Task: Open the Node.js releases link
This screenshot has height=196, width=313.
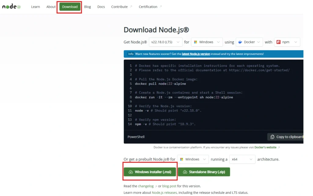Action: pyautogui.click(x=164, y=193)
